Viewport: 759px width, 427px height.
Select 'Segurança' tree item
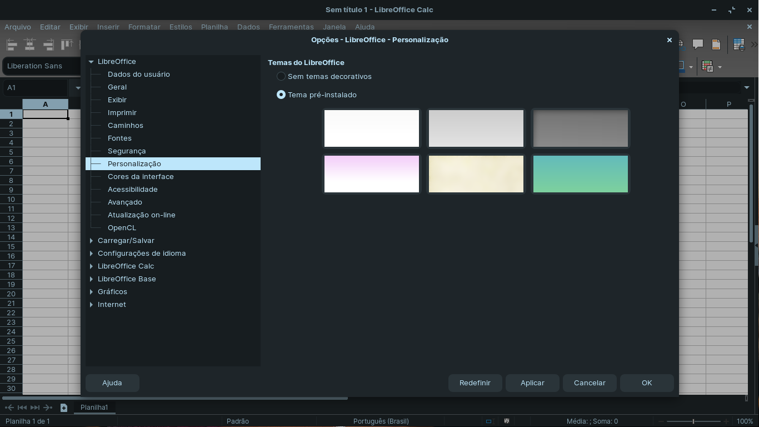127,151
